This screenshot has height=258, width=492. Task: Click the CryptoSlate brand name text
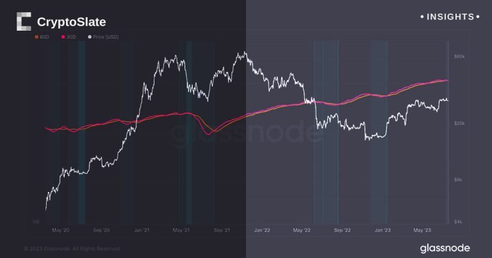pyautogui.click(x=71, y=22)
